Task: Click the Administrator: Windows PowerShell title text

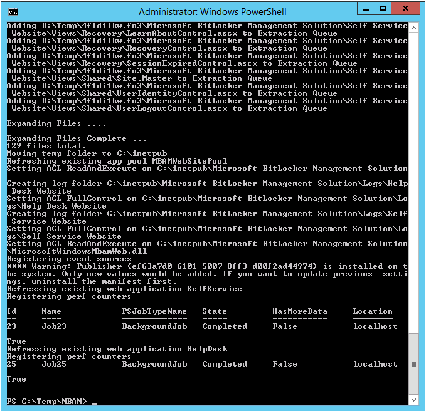Action: 213,12
